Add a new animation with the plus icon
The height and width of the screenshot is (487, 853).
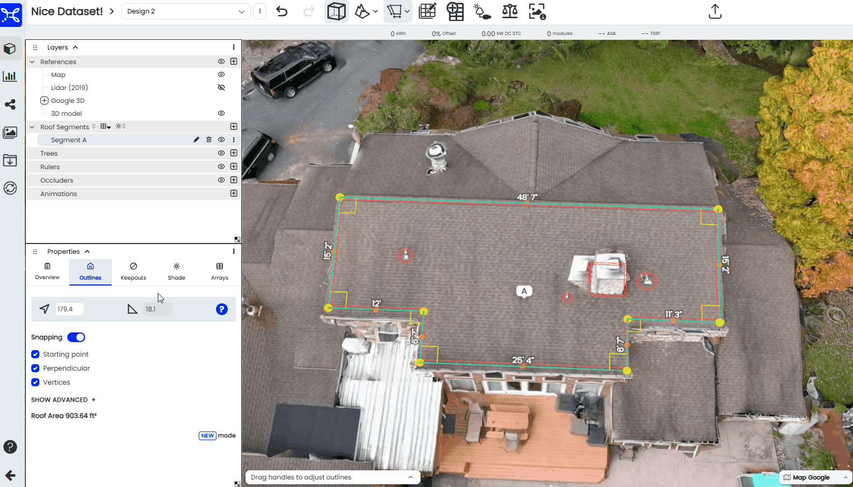234,193
